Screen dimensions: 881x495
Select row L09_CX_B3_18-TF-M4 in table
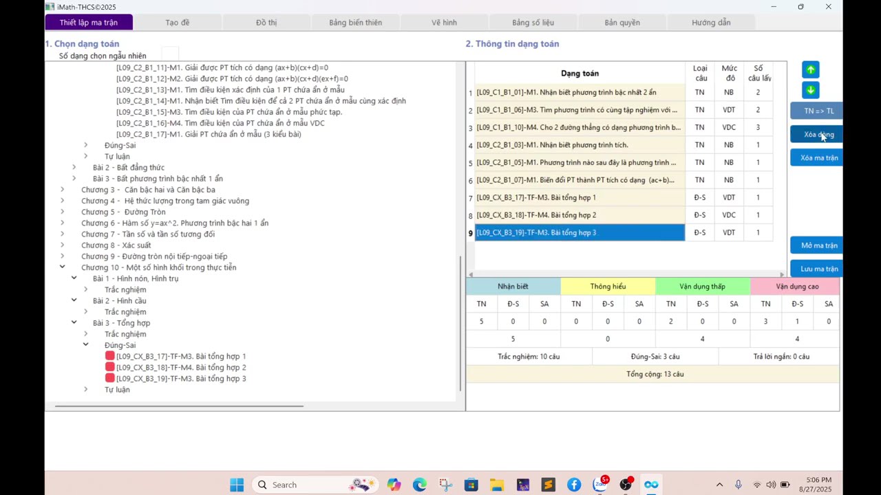click(x=580, y=215)
